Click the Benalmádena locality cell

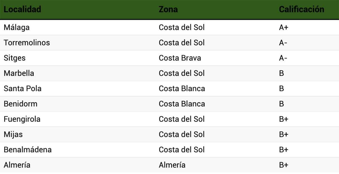pos(28,150)
